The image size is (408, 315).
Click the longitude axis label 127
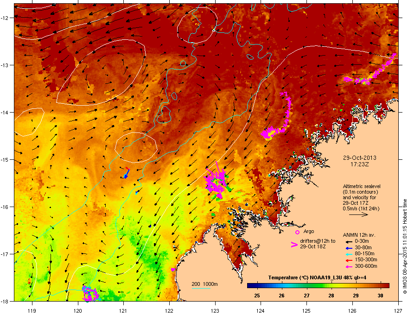[398, 310]
